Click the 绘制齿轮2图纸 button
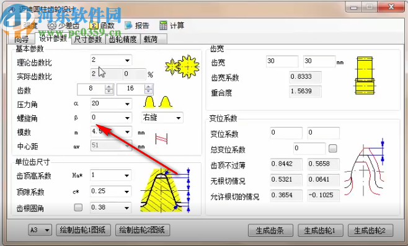Screen dimensions: 408x246 [143, 230]
